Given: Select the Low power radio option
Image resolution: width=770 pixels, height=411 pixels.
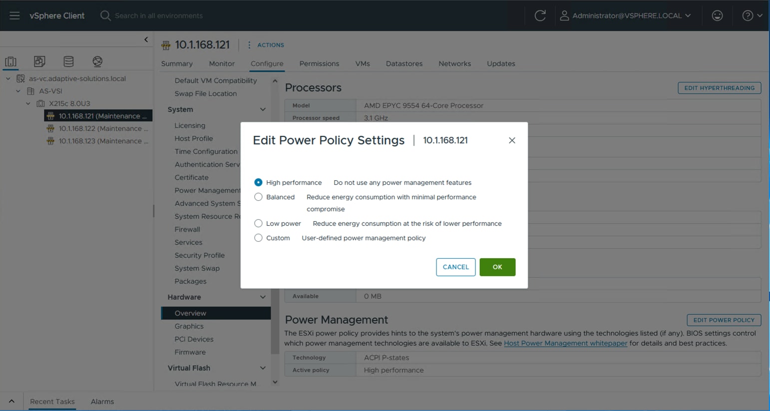Looking at the screenshot, I should (258, 224).
